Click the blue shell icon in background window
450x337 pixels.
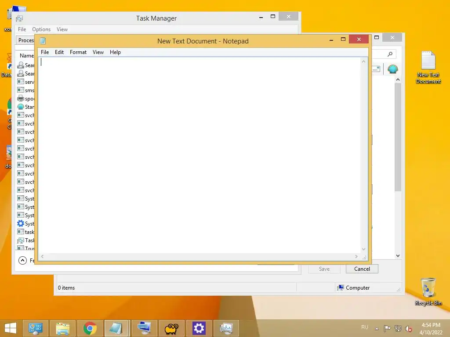(392, 69)
